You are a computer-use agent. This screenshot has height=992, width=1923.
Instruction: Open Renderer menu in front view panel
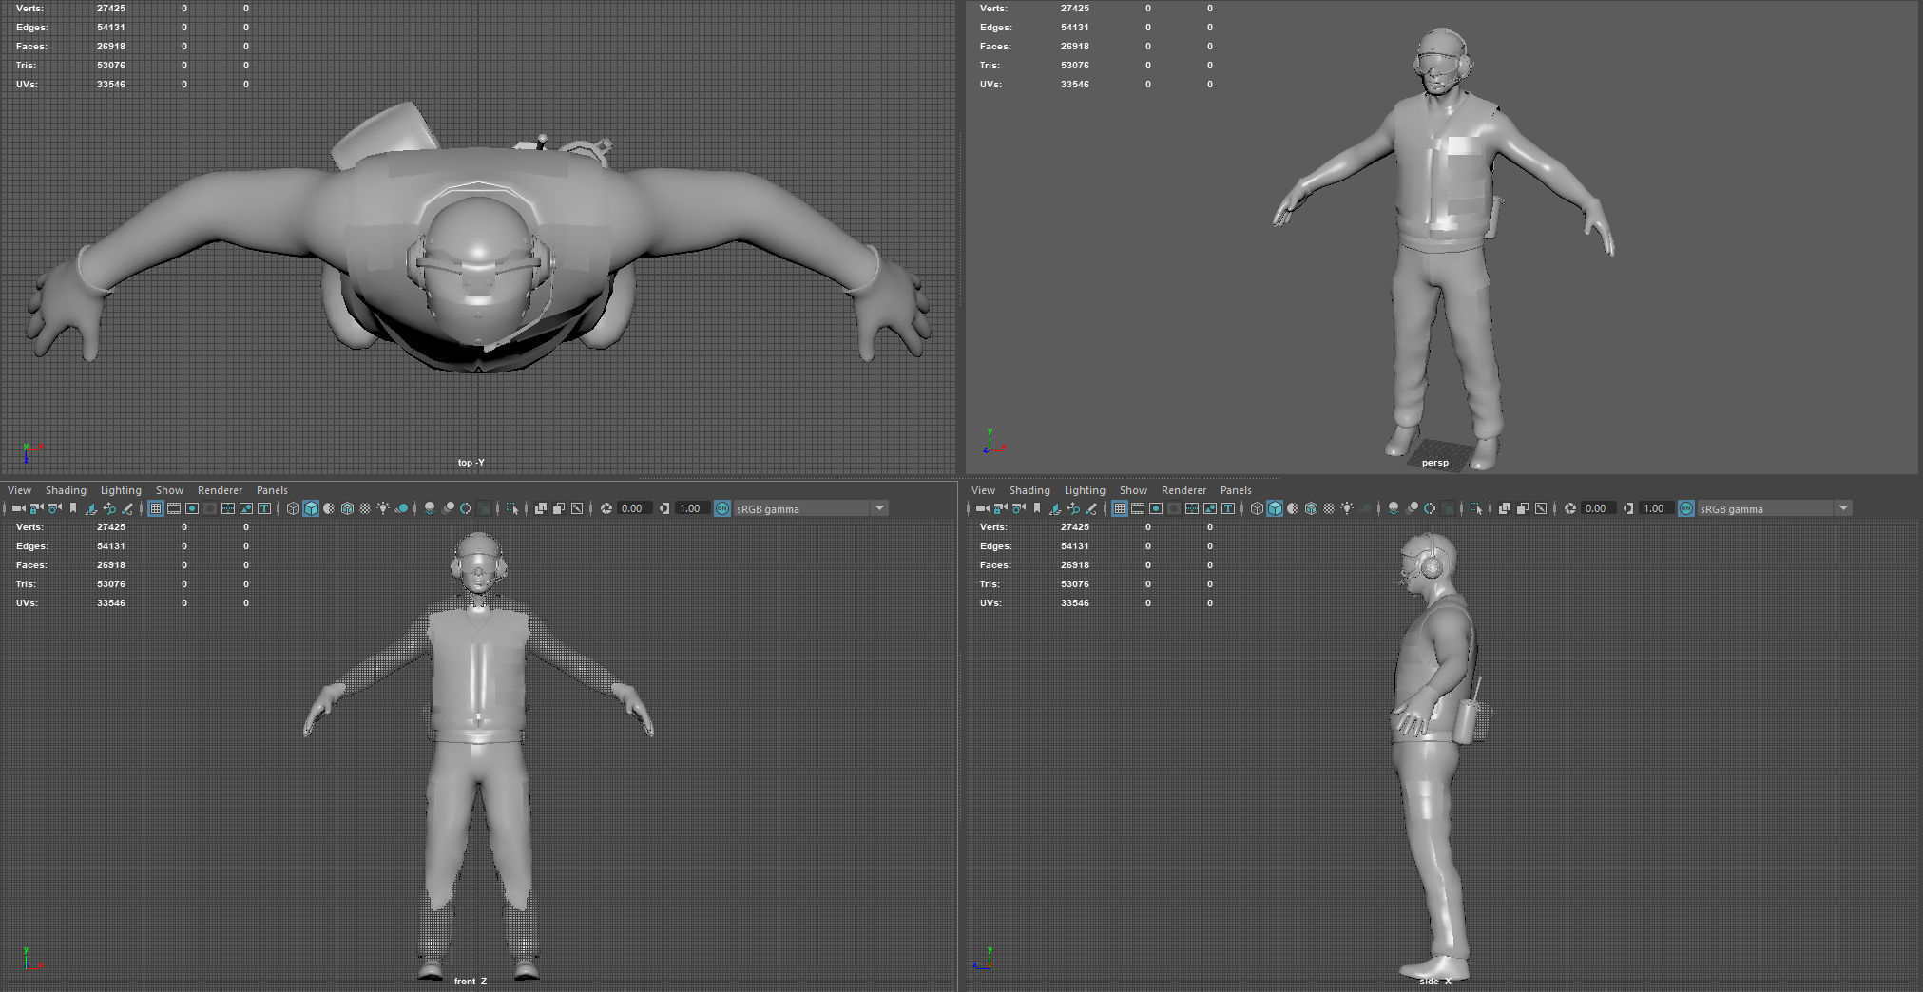pos(220,490)
